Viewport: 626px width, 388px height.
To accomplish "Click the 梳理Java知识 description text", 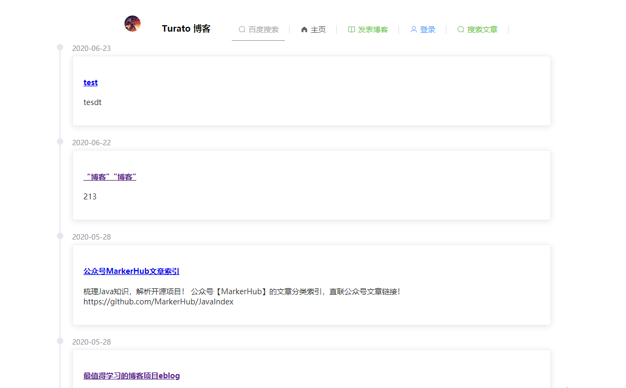I will coord(241,292).
